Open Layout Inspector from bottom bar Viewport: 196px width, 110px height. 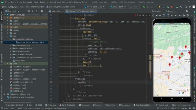click(181, 105)
